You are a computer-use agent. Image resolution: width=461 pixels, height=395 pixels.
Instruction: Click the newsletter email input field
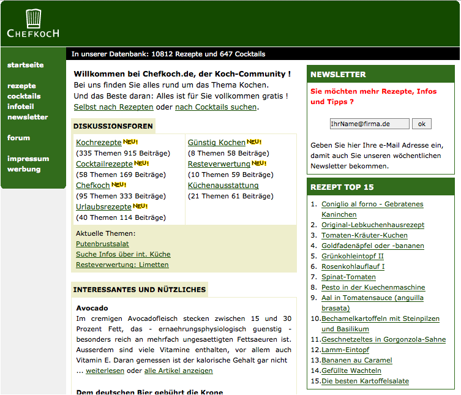(369, 124)
